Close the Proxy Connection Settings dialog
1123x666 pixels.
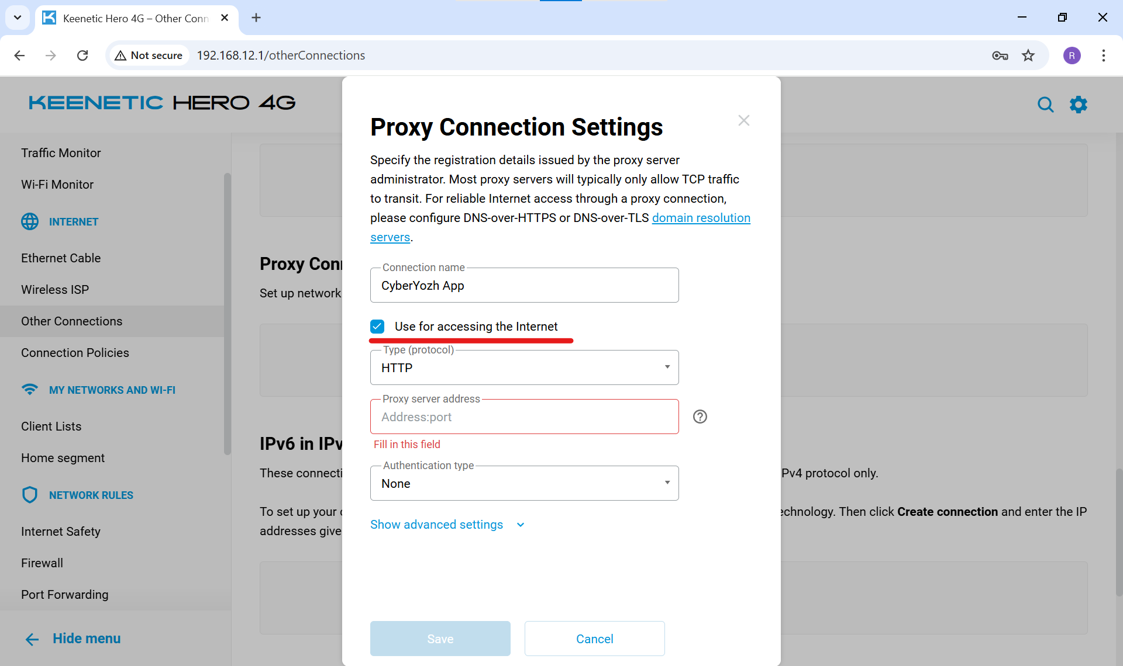(743, 120)
